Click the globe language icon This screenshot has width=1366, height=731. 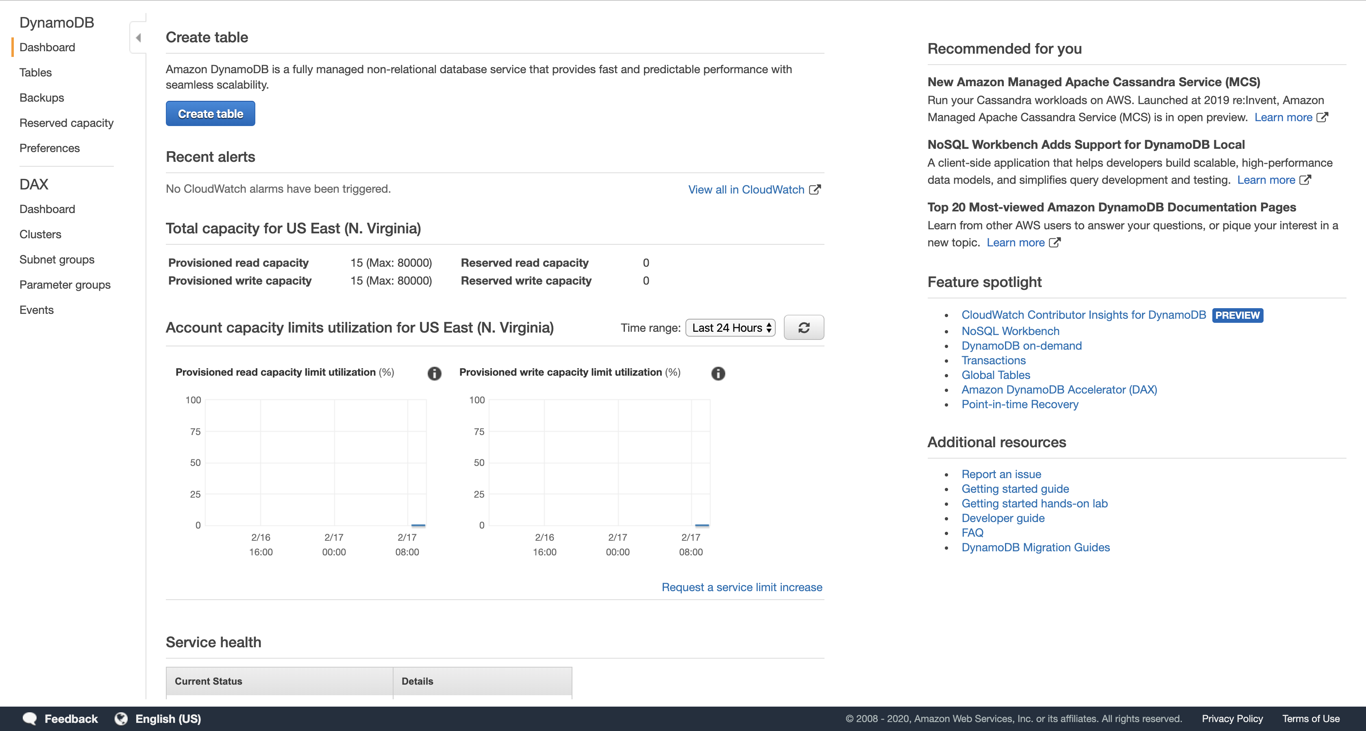coord(122,719)
